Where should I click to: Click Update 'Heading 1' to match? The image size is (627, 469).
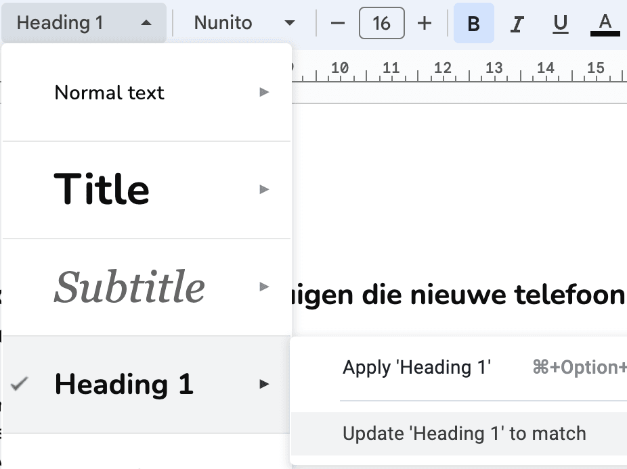(x=464, y=434)
